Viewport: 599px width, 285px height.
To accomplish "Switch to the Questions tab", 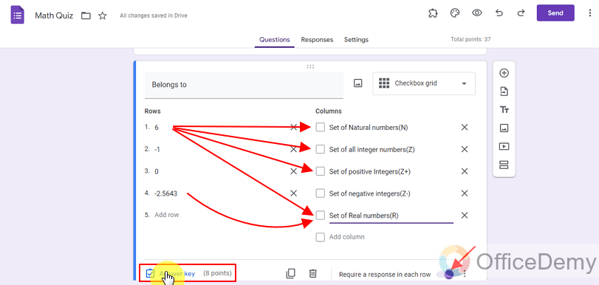I will pyautogui.click(x=274, y=40).
